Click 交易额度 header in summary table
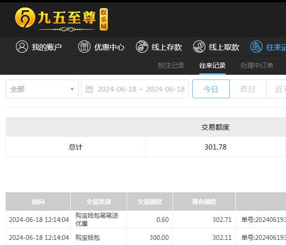The width and height of the screenshot is (286, 245). click(x=215, y=127)
